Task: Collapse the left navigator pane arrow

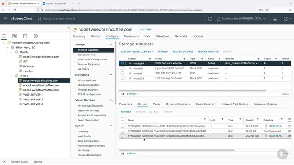Action: 69,27
